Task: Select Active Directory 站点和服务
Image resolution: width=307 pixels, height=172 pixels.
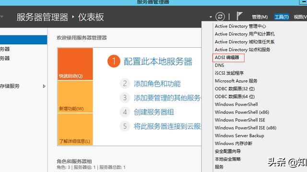Action: tap(242, 50)
